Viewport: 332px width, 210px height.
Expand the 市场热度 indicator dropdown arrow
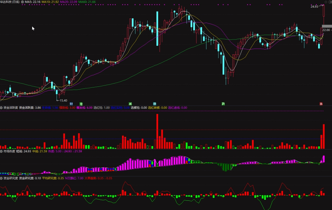(1, 151)
